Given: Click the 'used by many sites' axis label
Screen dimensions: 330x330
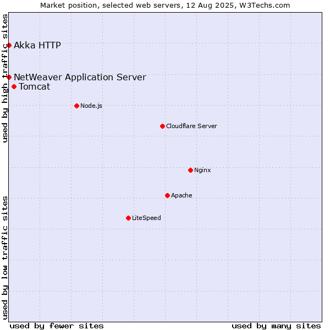Looking at the screenshot, I should point(276,326).
